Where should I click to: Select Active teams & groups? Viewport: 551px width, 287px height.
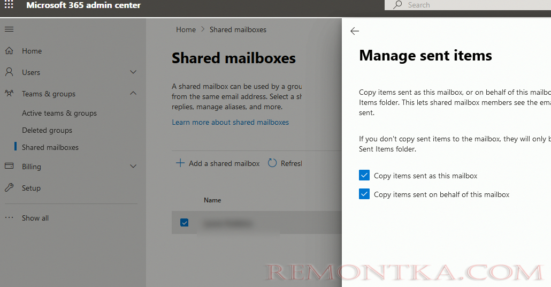(59, 114)
